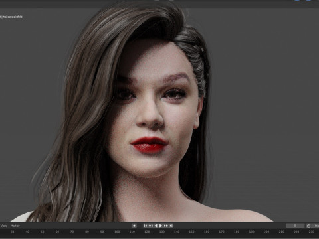Toggle the preview range clock icon
This screenshot has height=239, width=319.
(308, 226)
